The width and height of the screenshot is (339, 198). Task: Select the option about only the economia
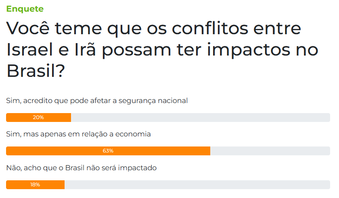tap(78, 134)
